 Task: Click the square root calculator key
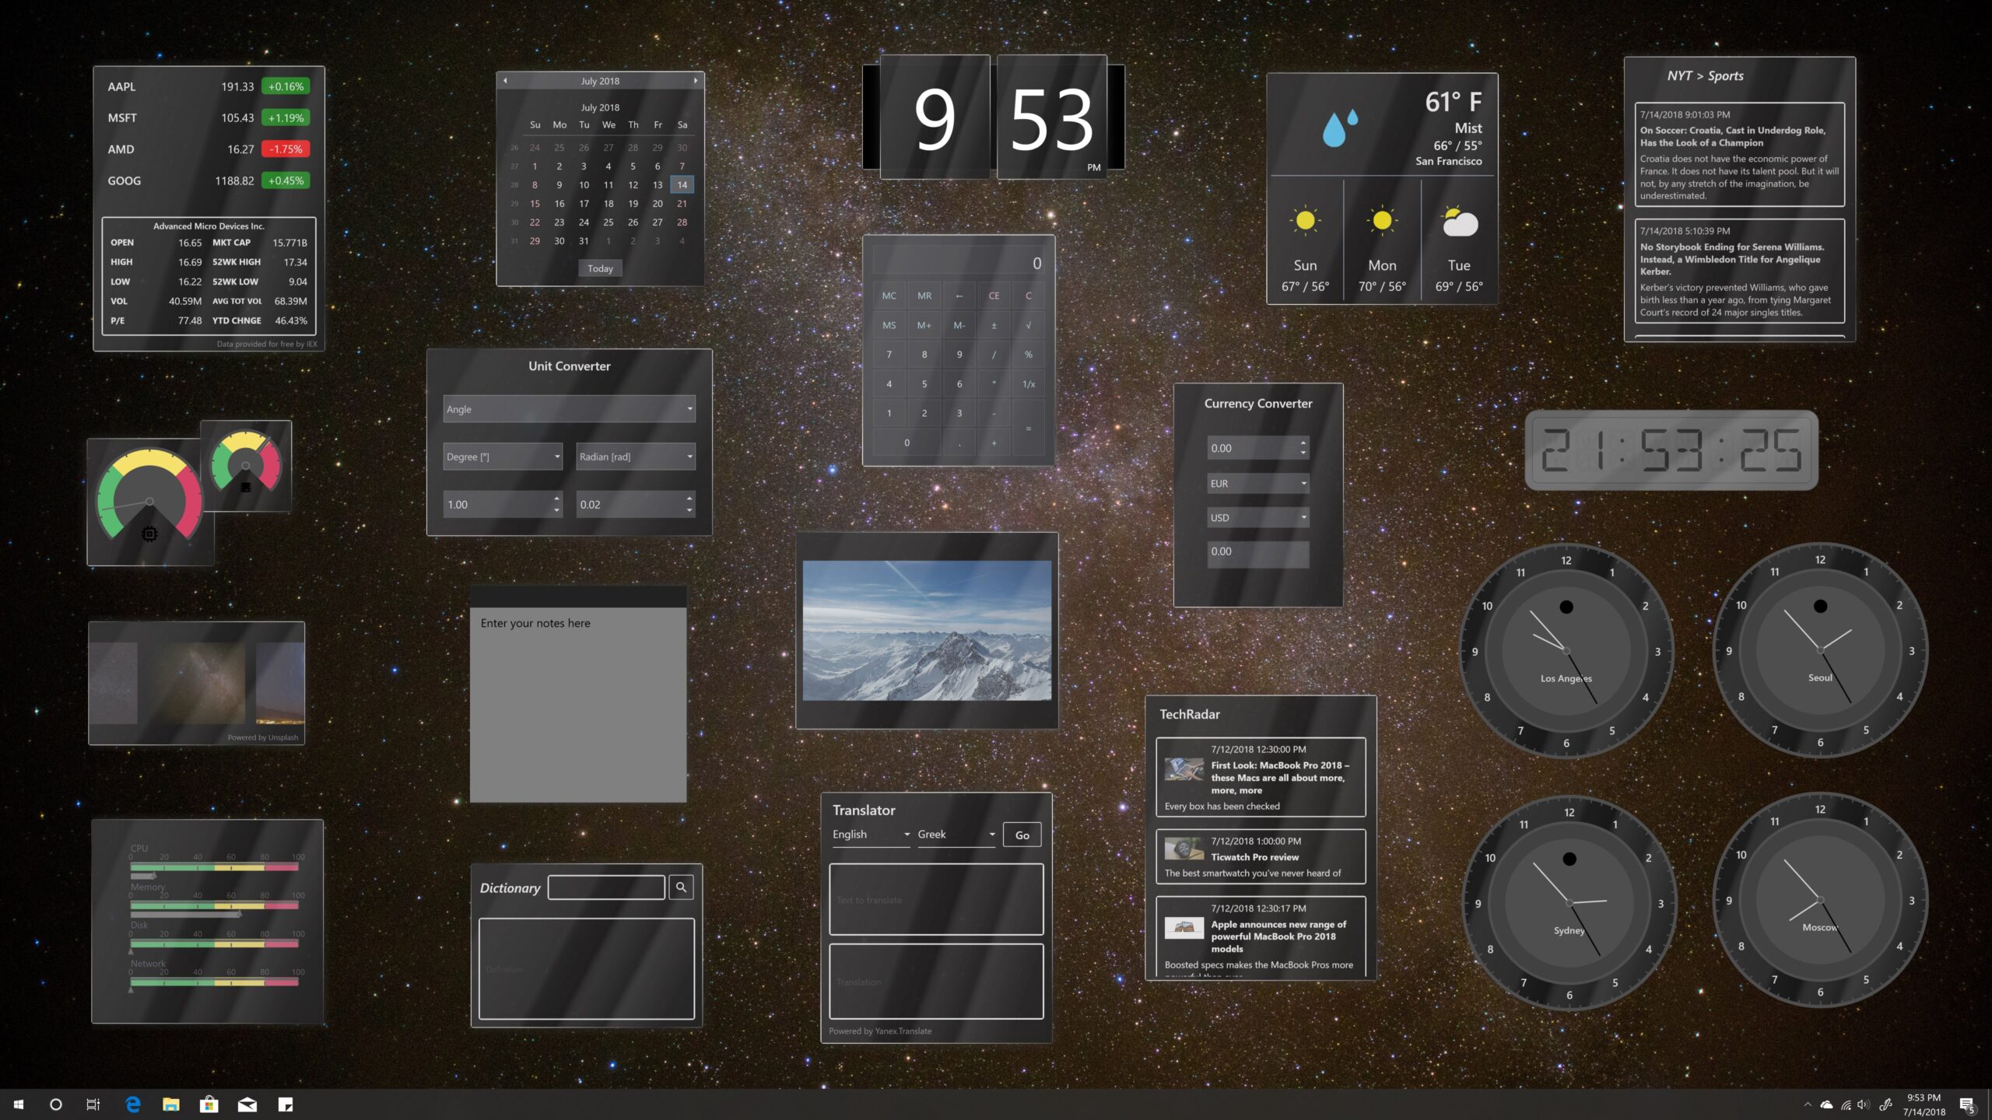1028,325
